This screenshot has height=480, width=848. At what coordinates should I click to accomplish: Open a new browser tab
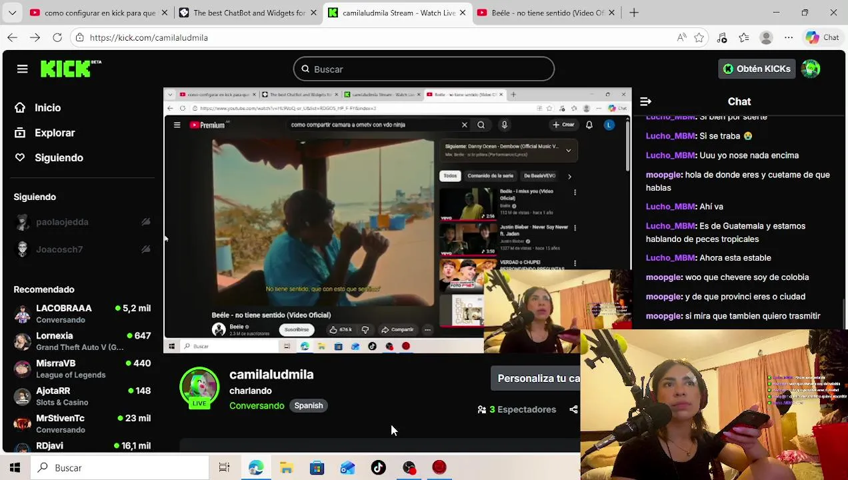634,13
